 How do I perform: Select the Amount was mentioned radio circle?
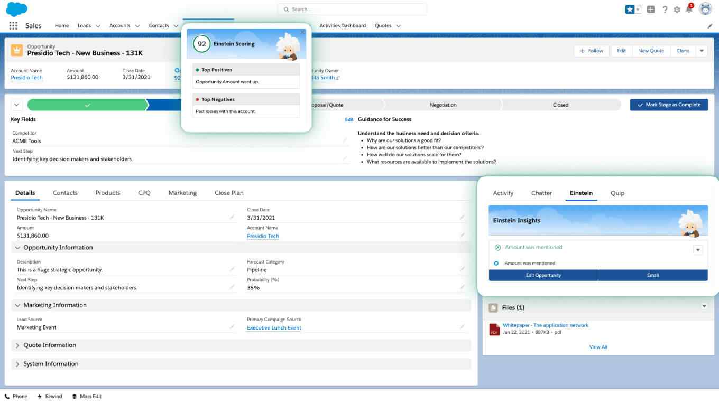pos(496,263)
